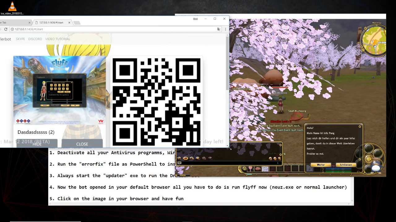
Task: Use the lollipop item in hotbar slot
Action: click(x=251, y=169)
